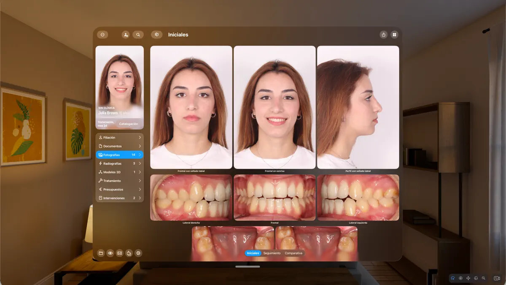Open the settings gear icon

click(138, 253)
